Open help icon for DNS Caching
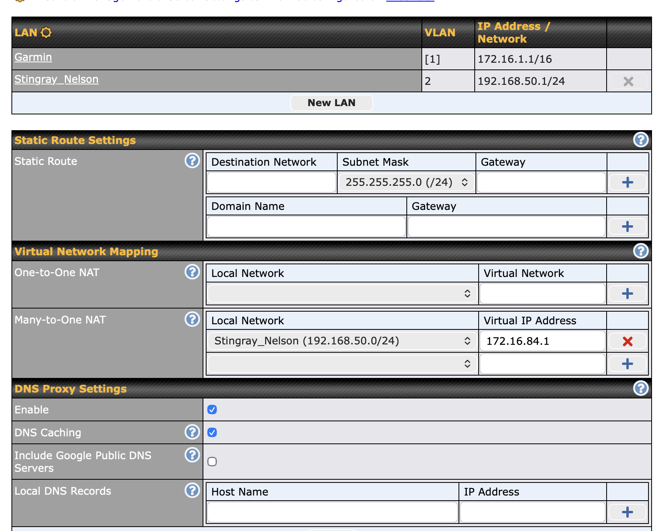Image resolution: width=669 pixels, height=531 pixels. [192, 432]
